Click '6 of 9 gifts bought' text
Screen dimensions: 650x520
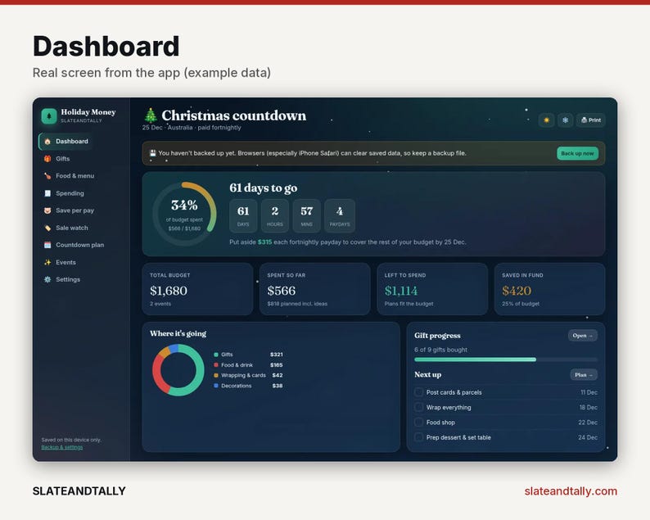(440, 350)
